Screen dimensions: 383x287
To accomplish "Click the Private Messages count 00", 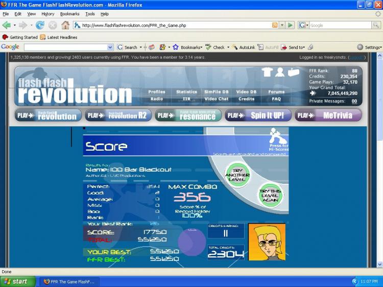I will (354, 101).
